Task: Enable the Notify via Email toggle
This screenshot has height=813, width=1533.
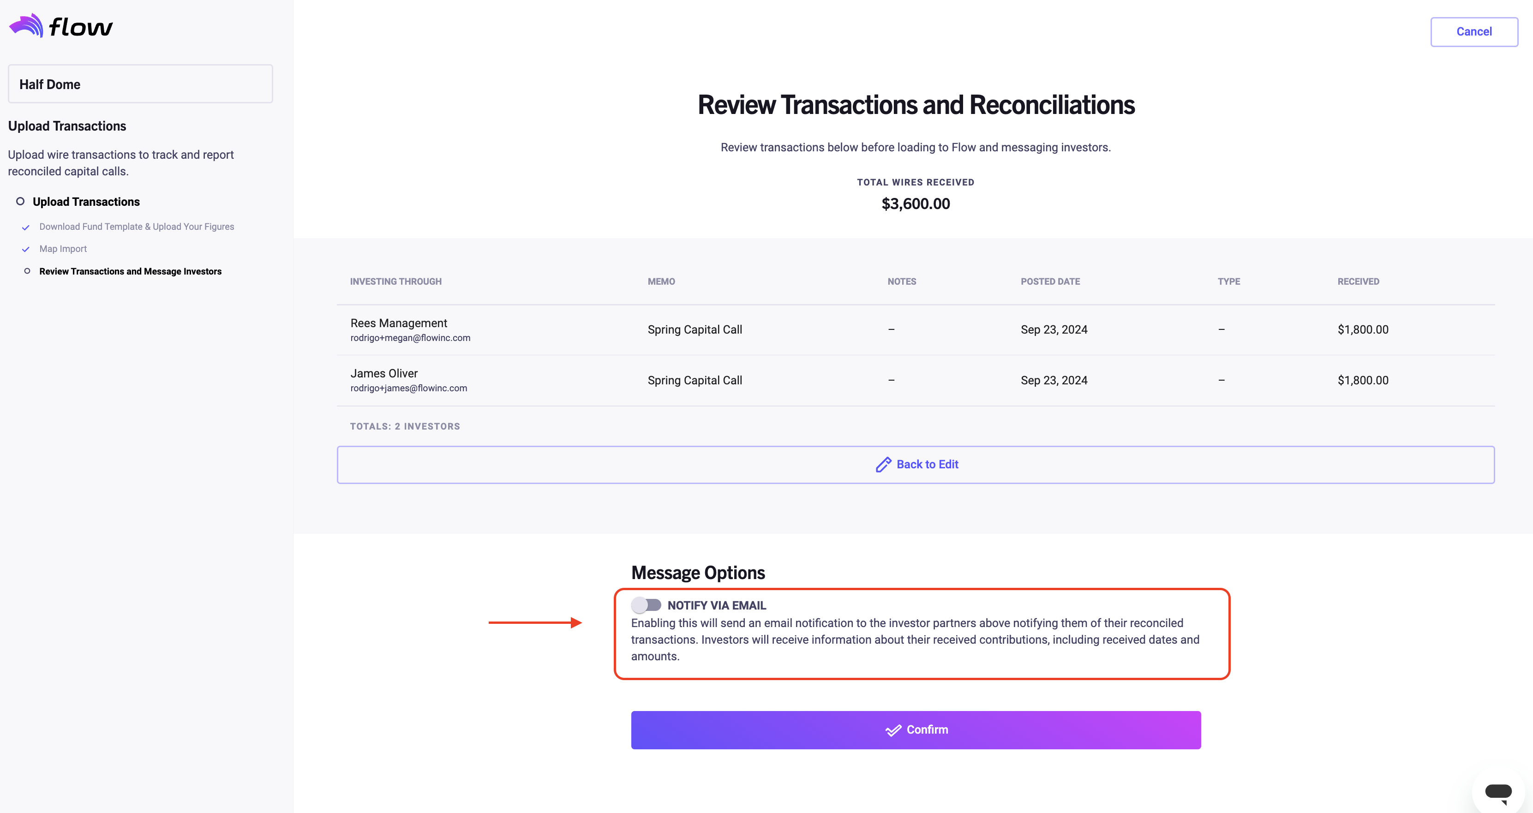Action: tap(647, 605)
